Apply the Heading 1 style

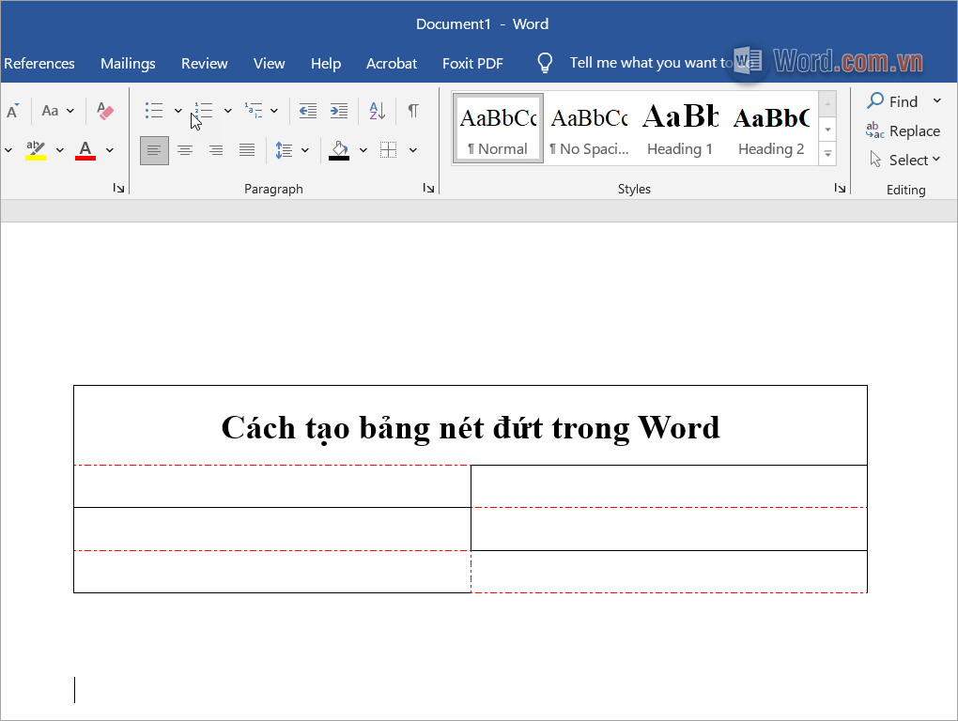680,129
